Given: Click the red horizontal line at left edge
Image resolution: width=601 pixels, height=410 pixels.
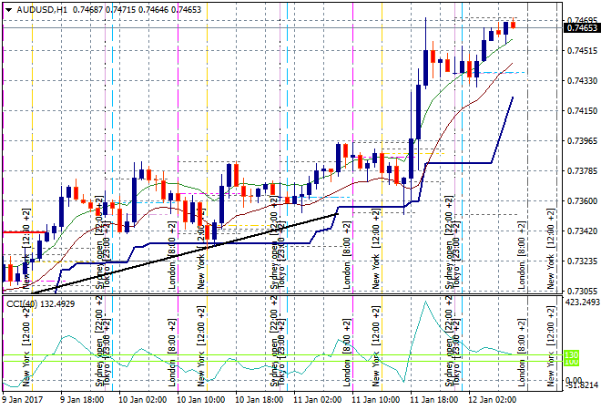Looking at the screenshot, I should (x=14, y=232).
